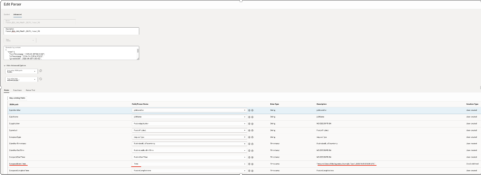481x175 pixels.
Task: Click the Data Type column header
Action: (275, 104)
